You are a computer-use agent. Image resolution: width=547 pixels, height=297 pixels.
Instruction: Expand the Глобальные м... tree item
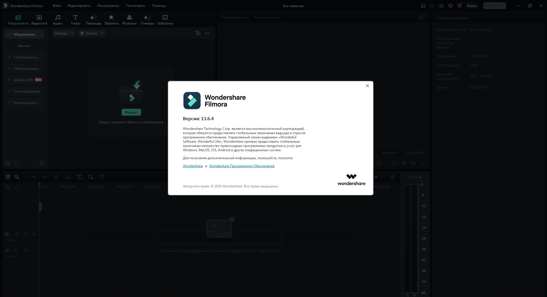(24, 57)
